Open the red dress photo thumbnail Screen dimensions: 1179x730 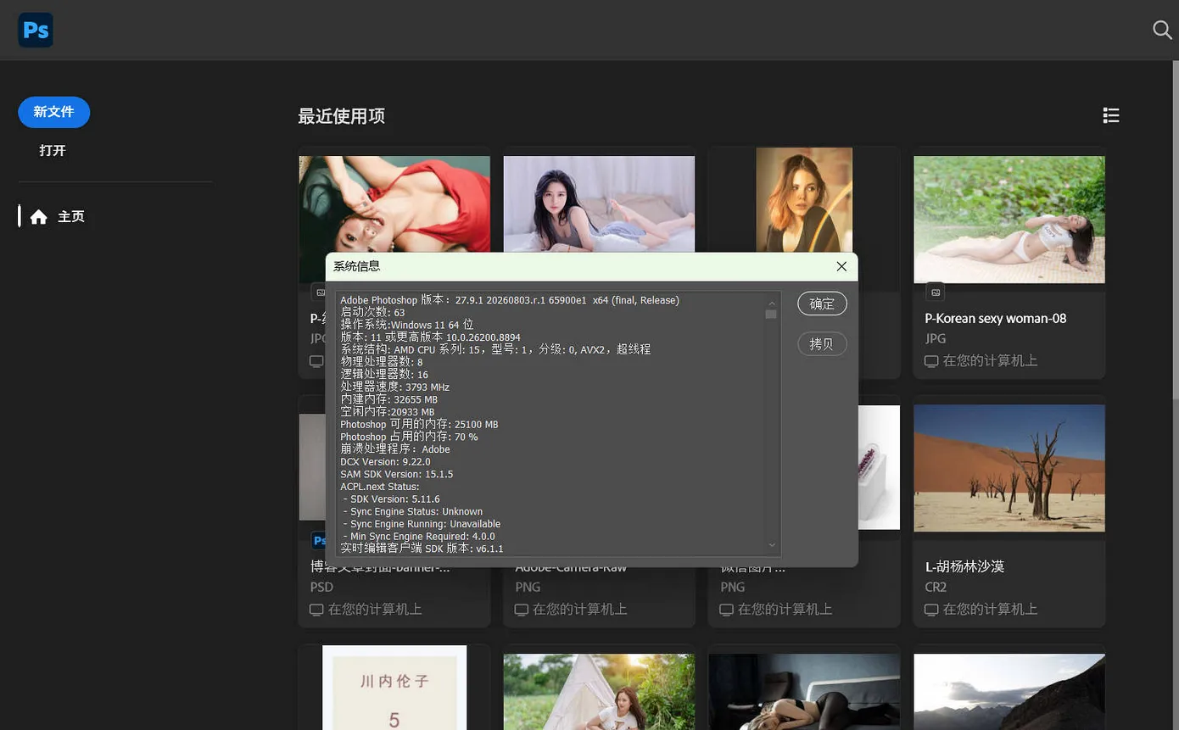[x=394, y=203]
